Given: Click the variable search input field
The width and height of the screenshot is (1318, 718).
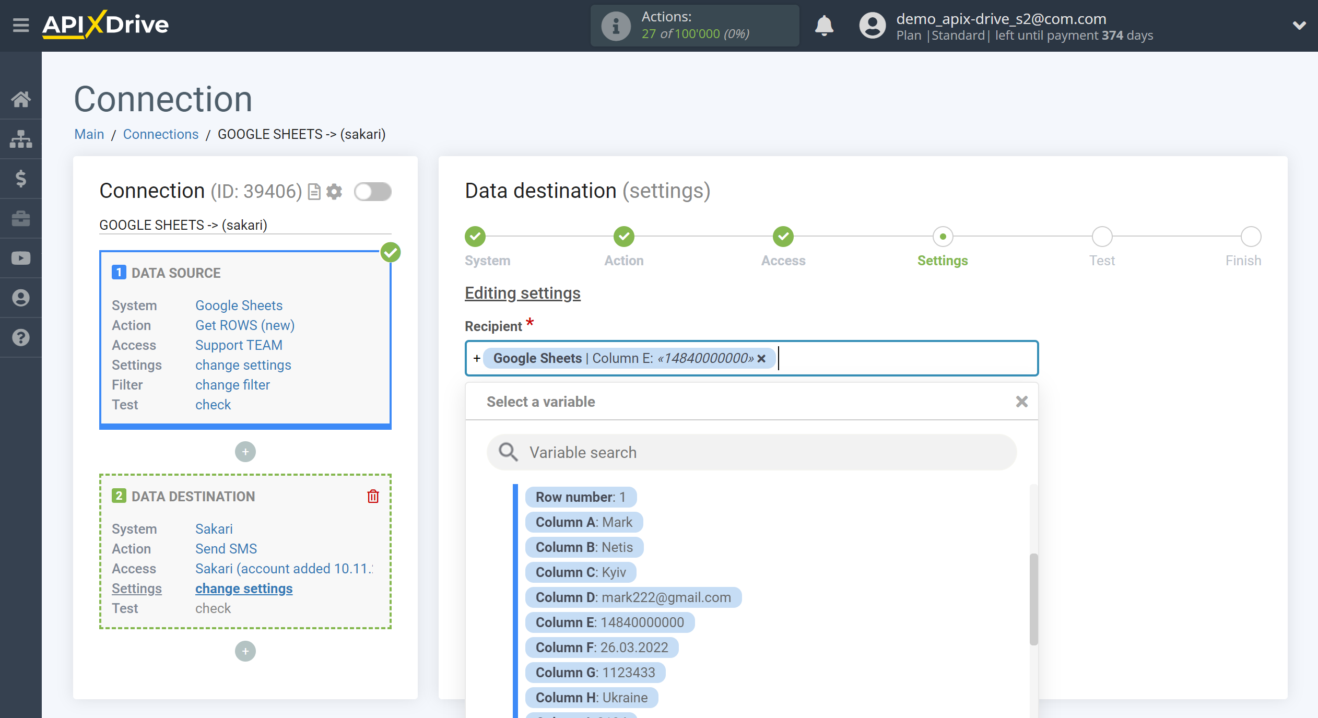Looking at the screenshot, I should point(752,452).
